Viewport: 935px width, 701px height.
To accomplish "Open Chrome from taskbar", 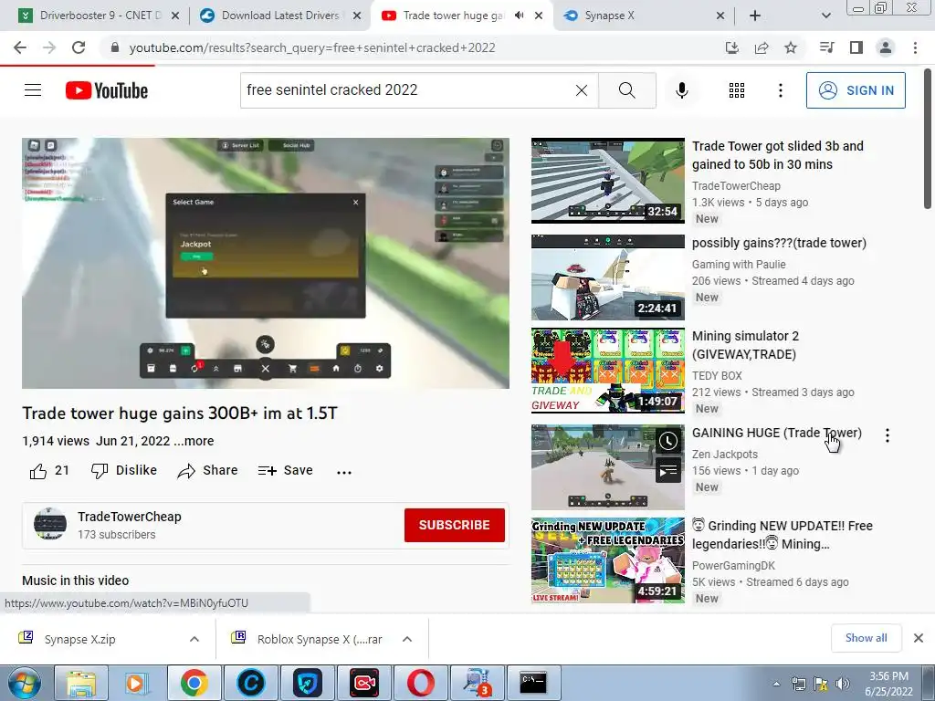I will pyautogui.click(x=194, y=683).
